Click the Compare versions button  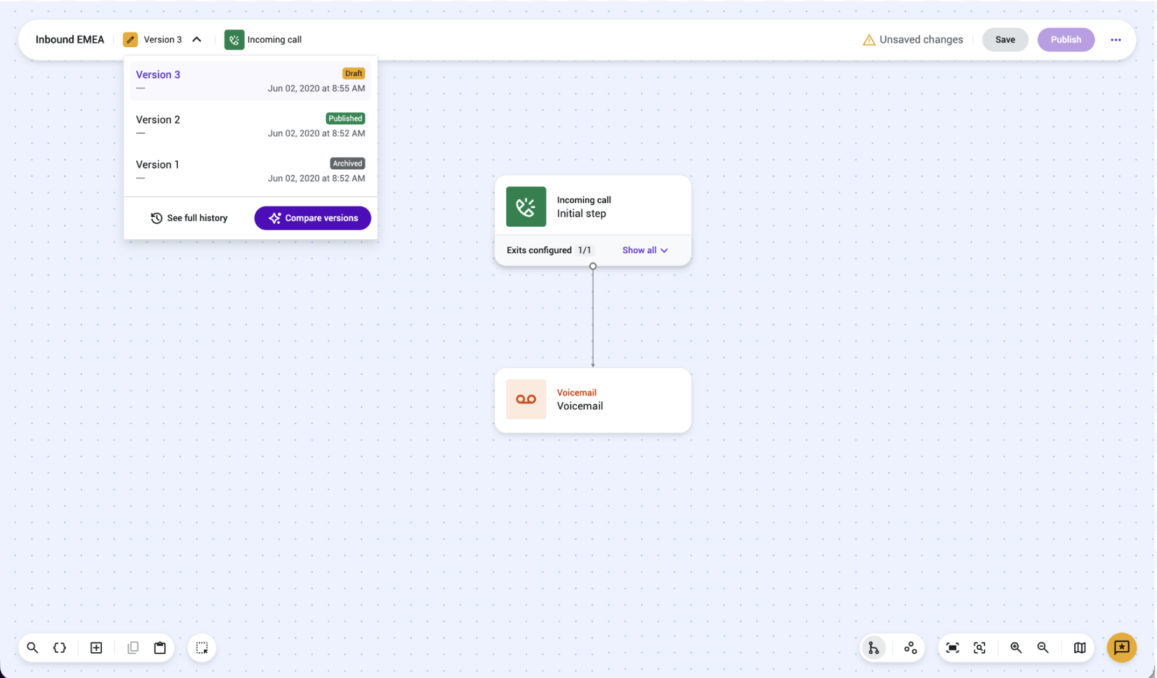312,218
